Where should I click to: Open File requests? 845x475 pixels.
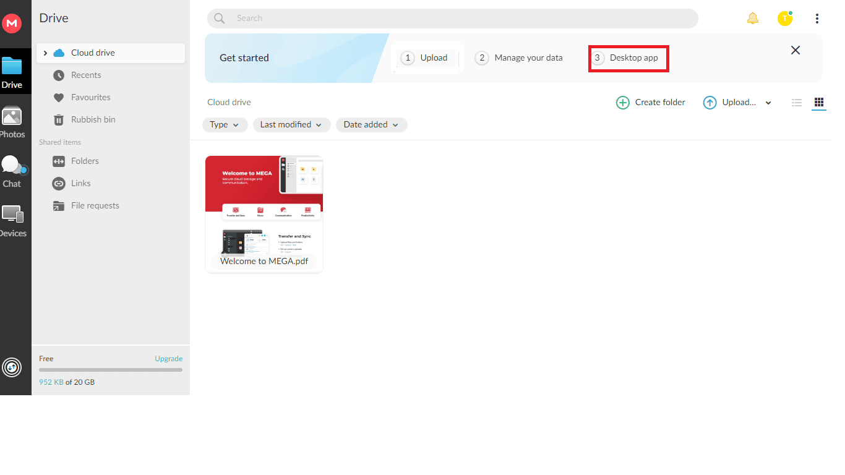coord(95,205)
